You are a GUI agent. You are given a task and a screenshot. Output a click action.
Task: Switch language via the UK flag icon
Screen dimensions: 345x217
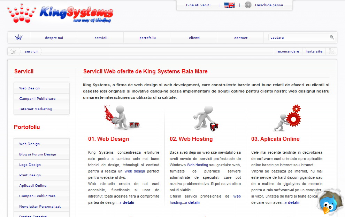coord(229,5)
